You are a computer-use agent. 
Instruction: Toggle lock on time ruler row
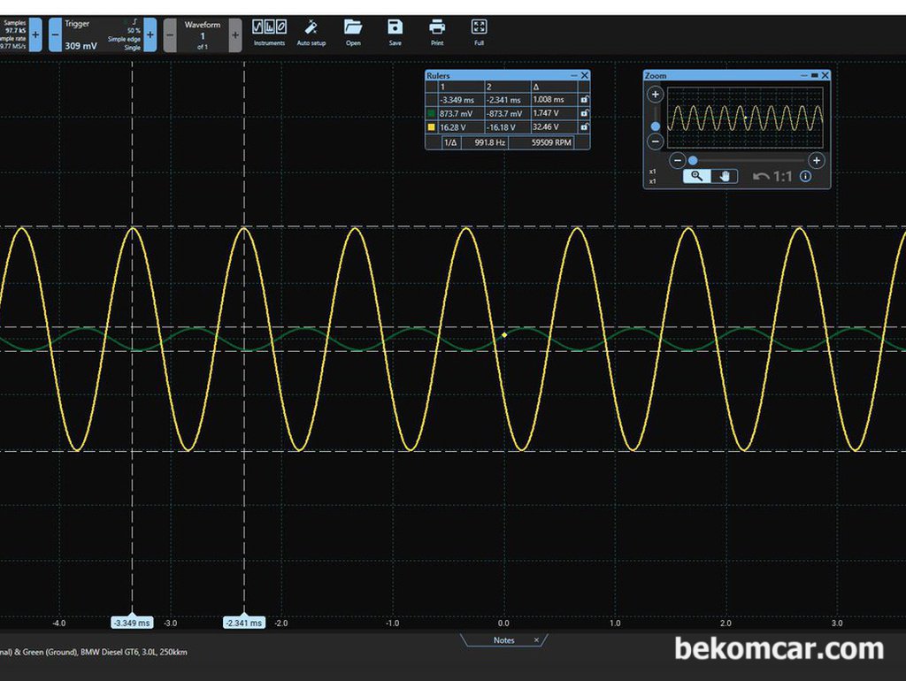click(584, 99)
